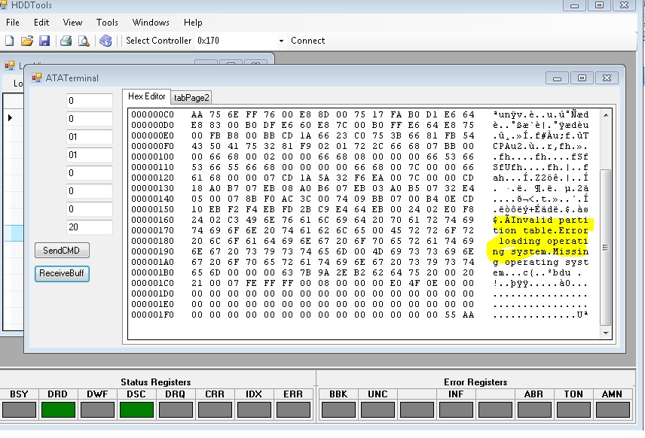This screenshot has height=438, width=645.
Task: Switch to the Hex Editor tab
Action: pyautogui.click(x=146, y=96)
